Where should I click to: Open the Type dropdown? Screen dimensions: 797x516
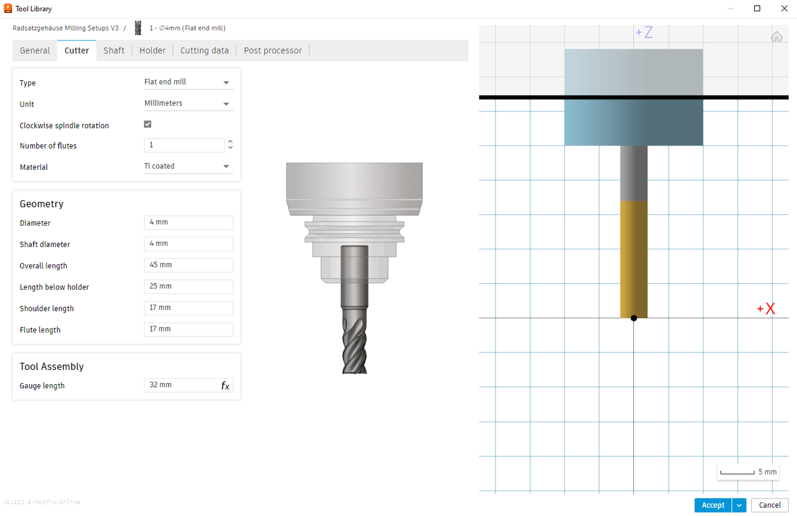coord(188,82)
